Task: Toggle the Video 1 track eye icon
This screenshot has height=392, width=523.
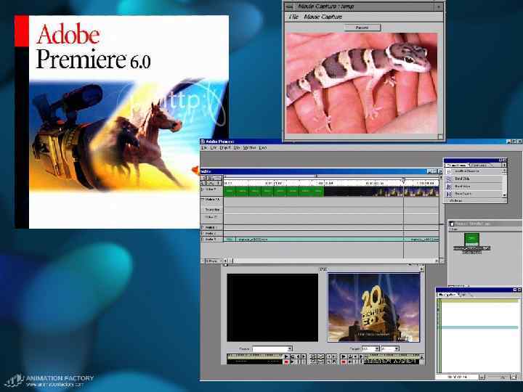Action: pos(203,189)
